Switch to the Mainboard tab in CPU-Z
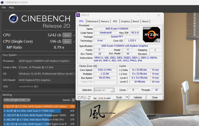The image size is (199, 126). (x=92, y=21)
